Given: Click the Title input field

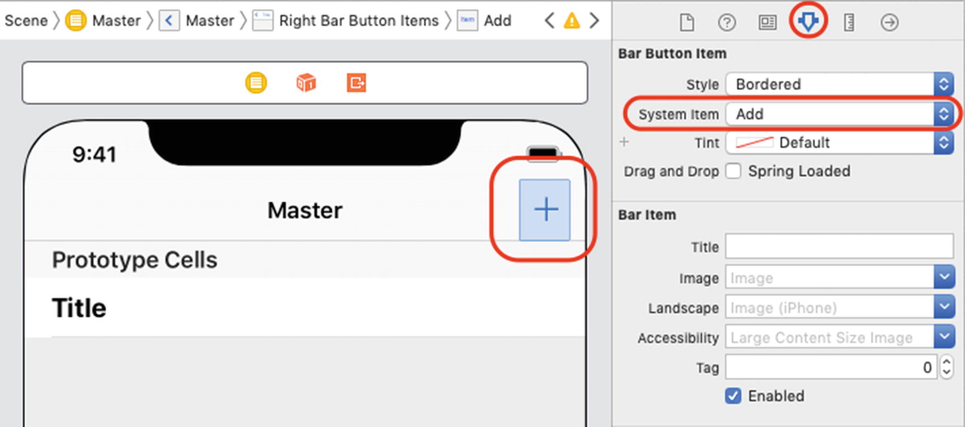Looking at the screenshot, I should pyautogui.click(x=839, y=246).
